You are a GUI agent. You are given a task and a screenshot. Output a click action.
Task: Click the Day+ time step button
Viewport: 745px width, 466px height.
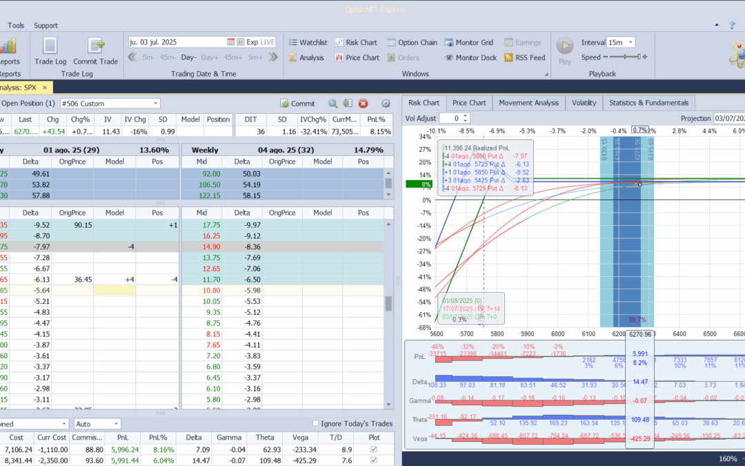click(210, 57)
